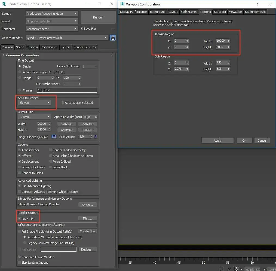Toggle the view-to-render lock icon
Viewport: 276px width, 271px height.
coord(113,38)
